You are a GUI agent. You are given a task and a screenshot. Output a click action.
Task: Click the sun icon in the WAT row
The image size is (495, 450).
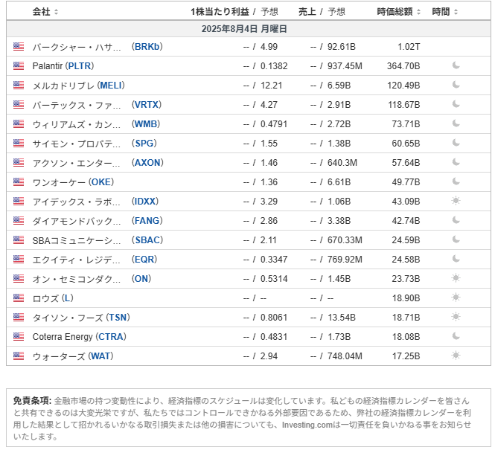[456, 356]
